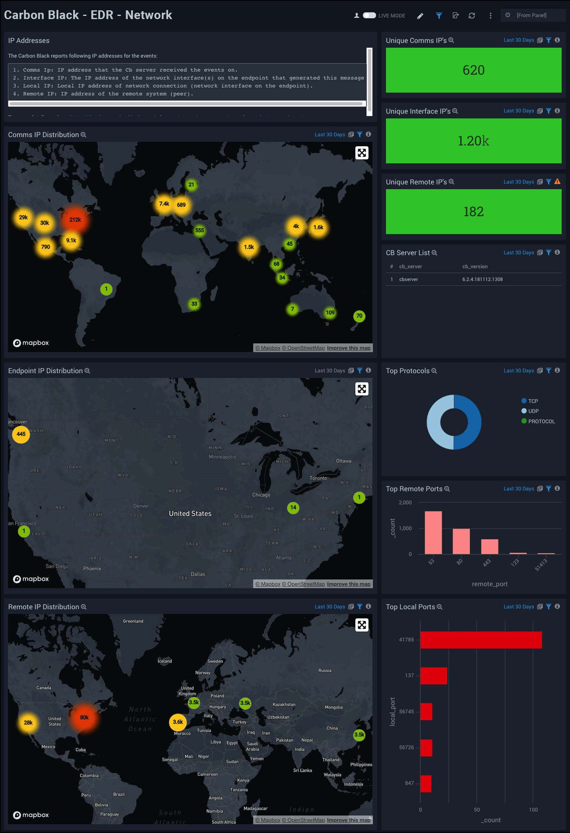Click the 212k cluster marker on Comms map
Viewport: 570px width, 833px height.
(75, 220)
